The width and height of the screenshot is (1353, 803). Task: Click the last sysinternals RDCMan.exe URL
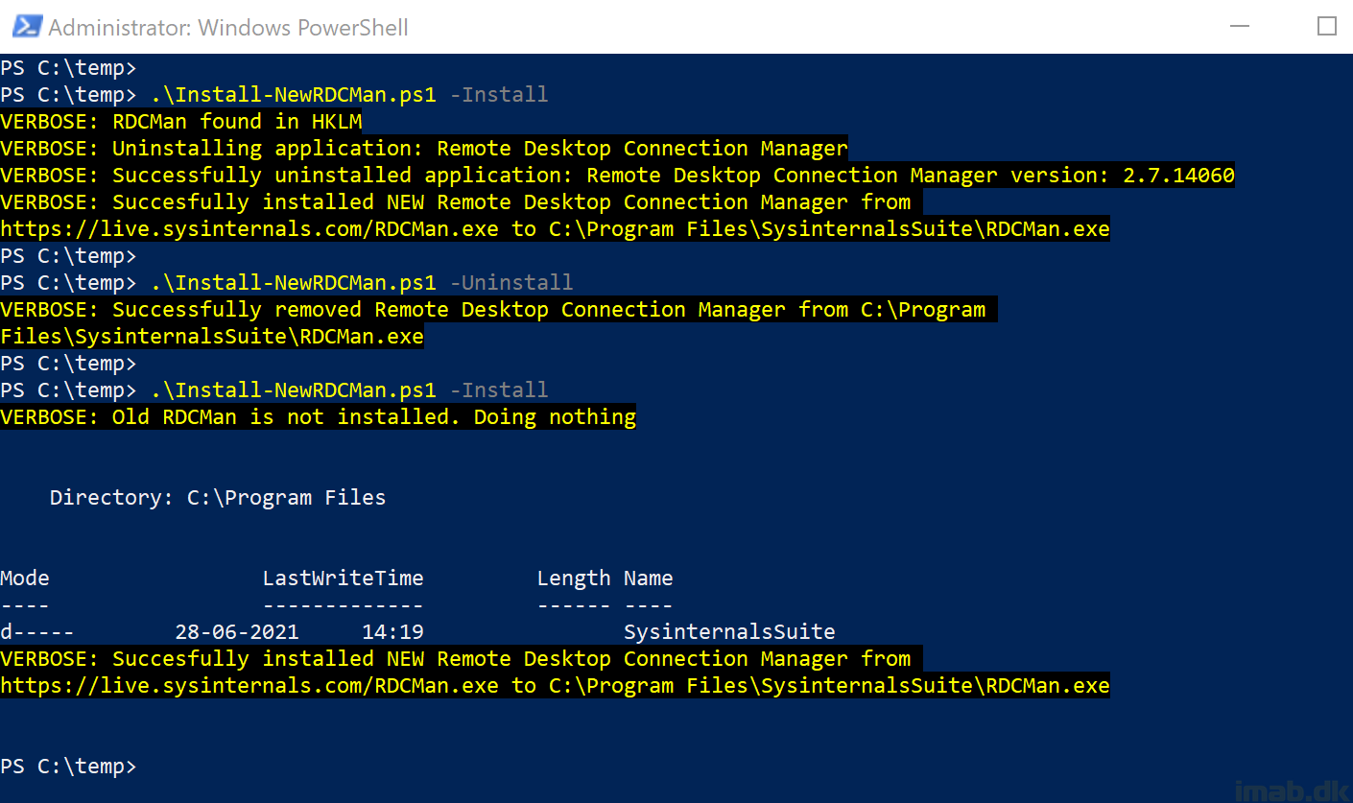(249, 685)
